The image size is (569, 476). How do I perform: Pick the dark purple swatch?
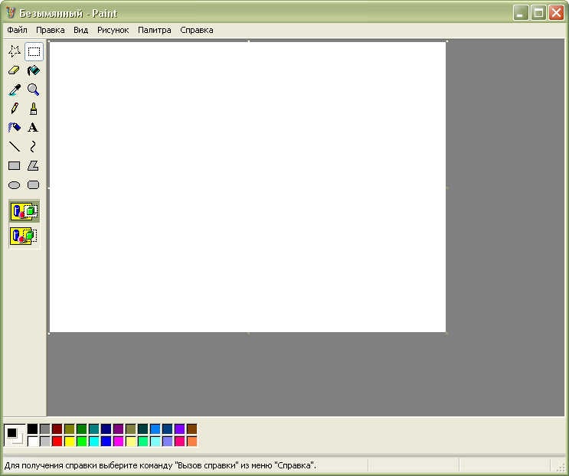[118, 429]
